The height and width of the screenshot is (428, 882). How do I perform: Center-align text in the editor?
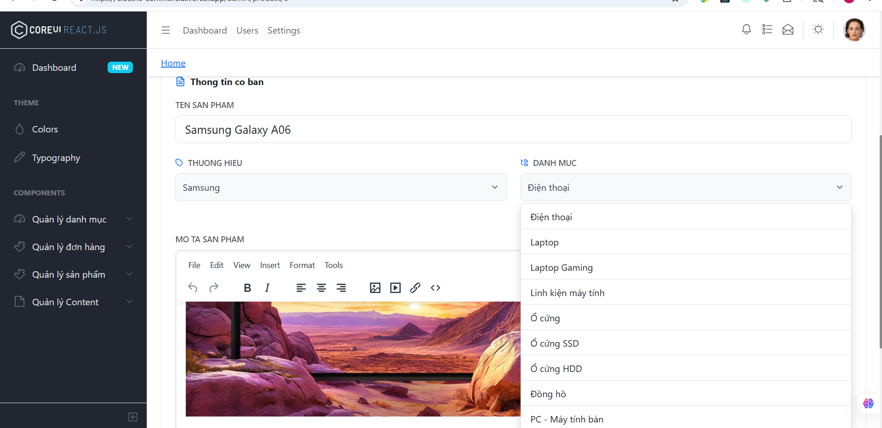tap(321, 288)
